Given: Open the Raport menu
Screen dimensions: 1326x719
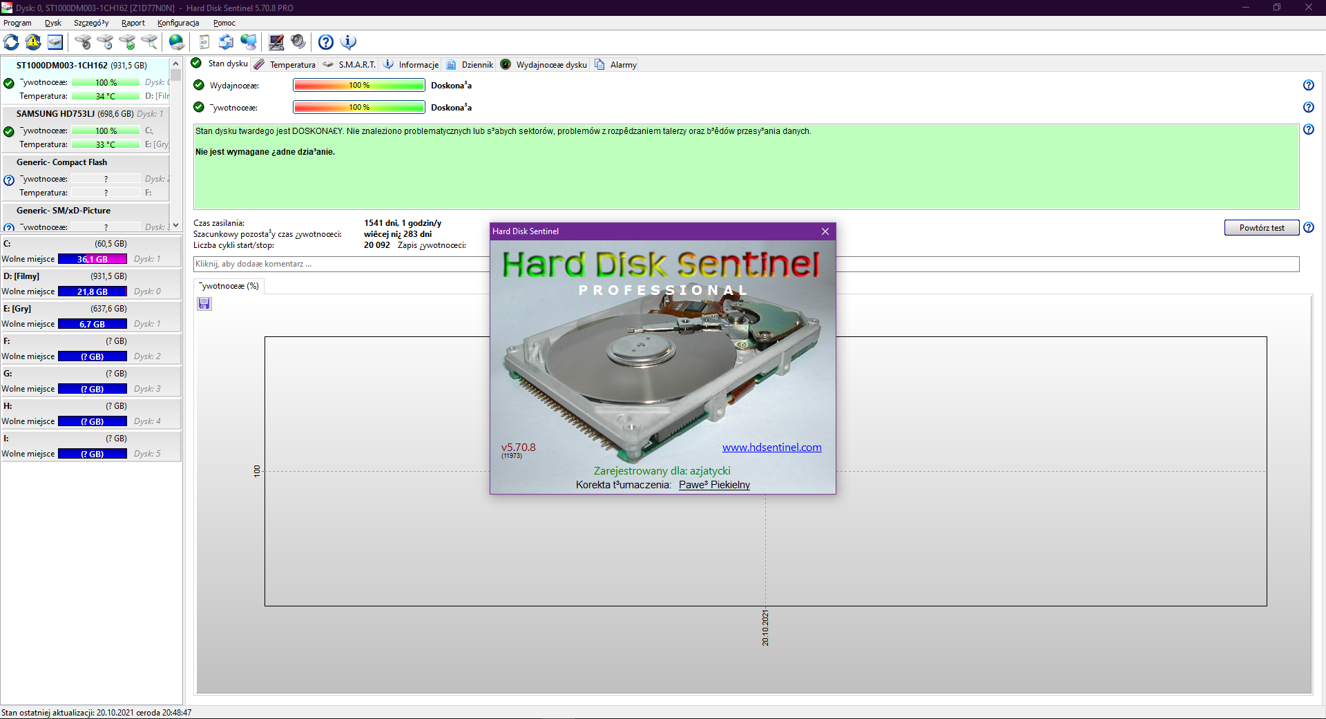Looking at the screenshot, I should point(133,23).
